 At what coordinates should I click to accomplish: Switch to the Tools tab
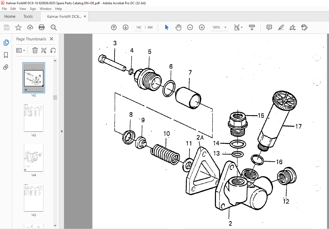(28, 16)
